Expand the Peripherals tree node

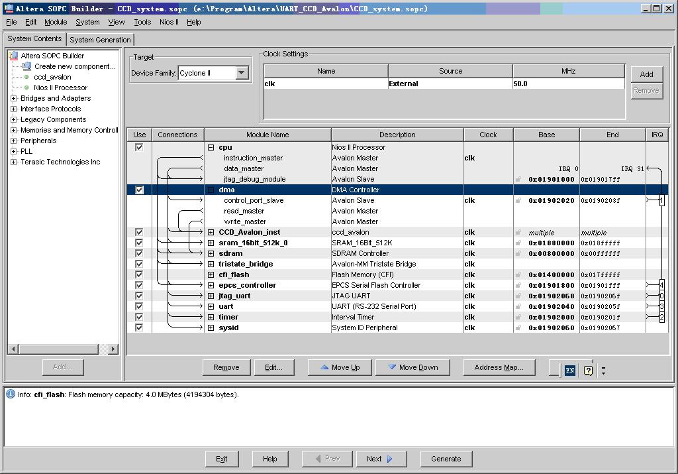pos(14,141)
